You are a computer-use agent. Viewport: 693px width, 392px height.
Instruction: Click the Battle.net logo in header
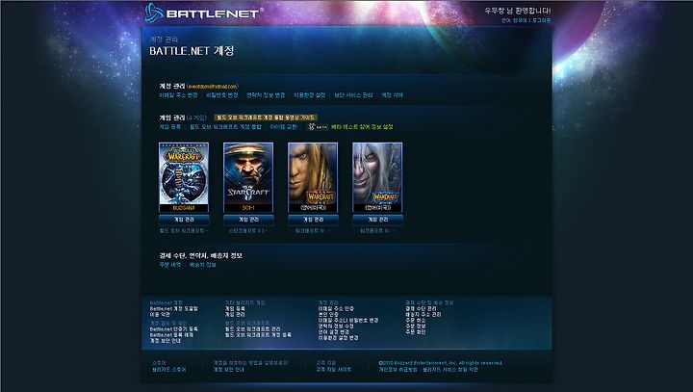(203, 13)
